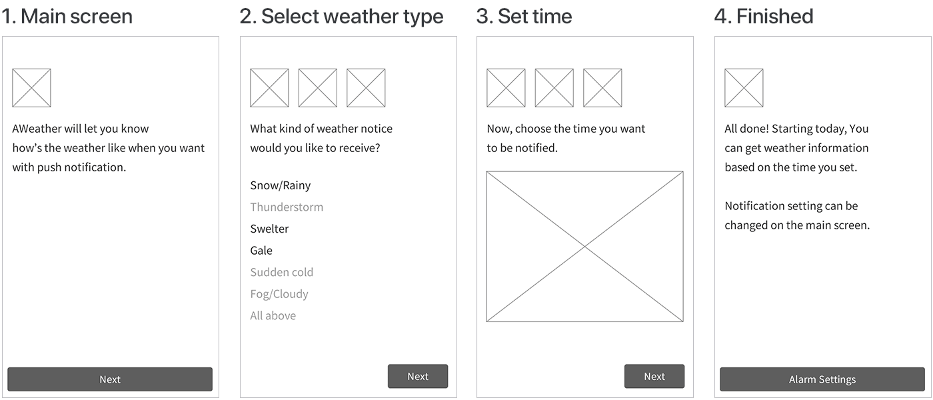This screenshot has height=400, width=933.
Task: Click third placeholder icon in Set time screen
Action: [602, 88]
